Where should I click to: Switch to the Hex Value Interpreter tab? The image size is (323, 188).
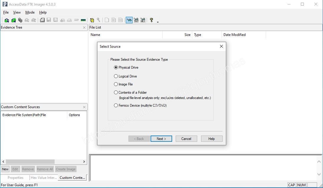[x=44, y=178]
